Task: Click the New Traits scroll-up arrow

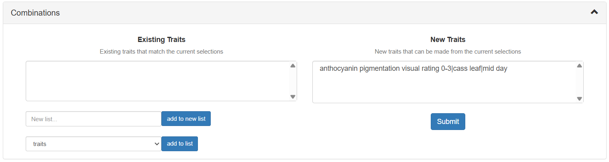Action: click(579, 66)
